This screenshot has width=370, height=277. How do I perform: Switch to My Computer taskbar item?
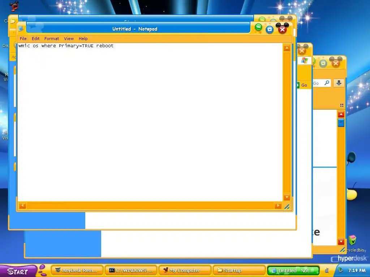click(x=185, y=271)
